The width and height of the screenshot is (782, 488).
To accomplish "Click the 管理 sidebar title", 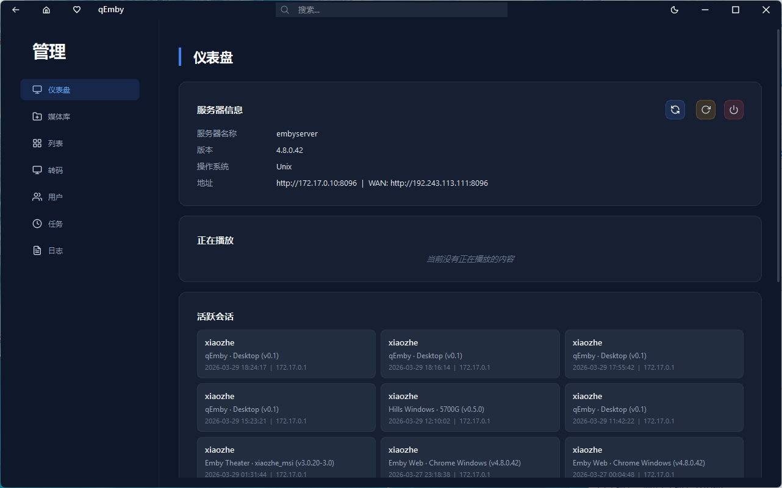I will click(49, 52).
